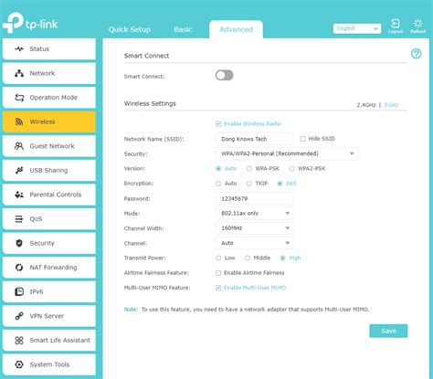Open the Smart Life Assistant menu item

49,340
